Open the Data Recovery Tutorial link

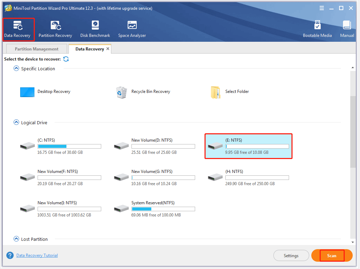click(x=37, y=255)
